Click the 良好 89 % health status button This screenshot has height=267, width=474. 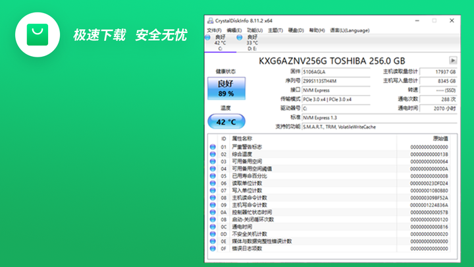226,88
